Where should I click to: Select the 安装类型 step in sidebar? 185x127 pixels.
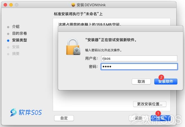[x=19, y=40]
